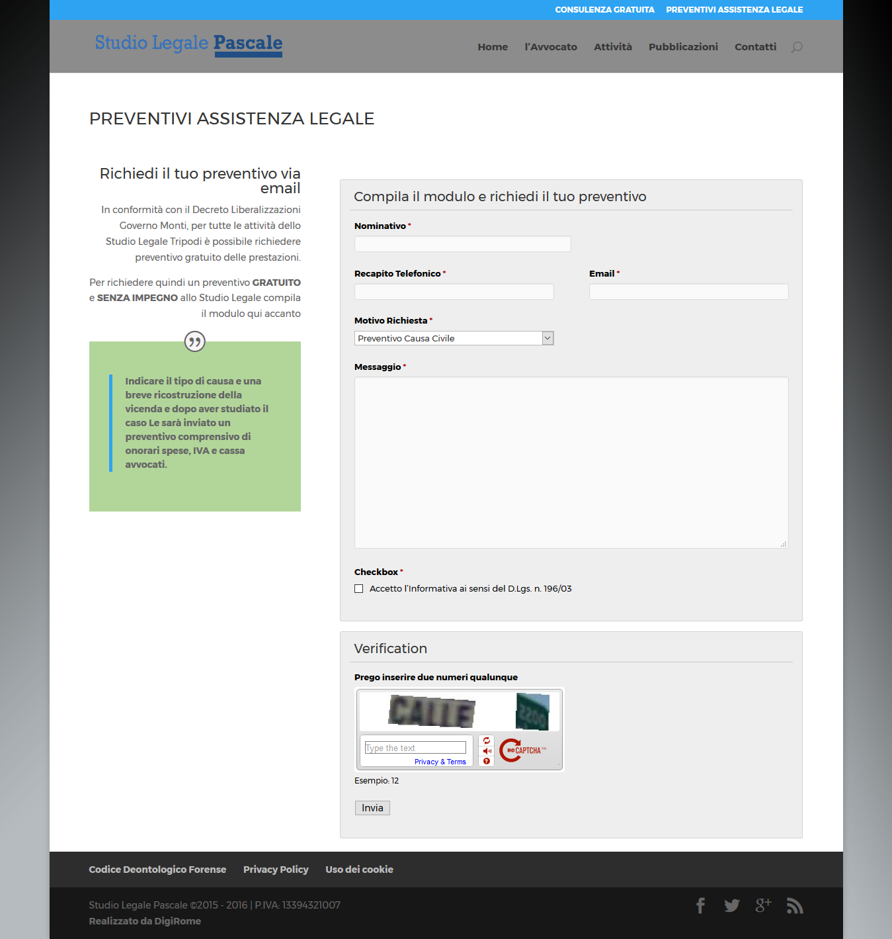The height and width of the screenshot is (939, 892).
Task: Open Consulenza Gratuita top bar link
Action: point(604,10)
